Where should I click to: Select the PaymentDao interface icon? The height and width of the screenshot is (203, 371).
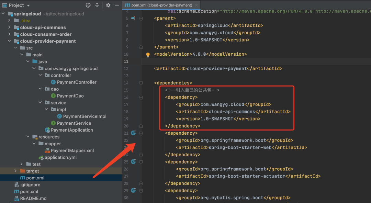[x=53, y=96]
